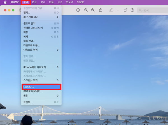Click the info inspector icon
Screen dimensions: 168x125
coord(78,10)
